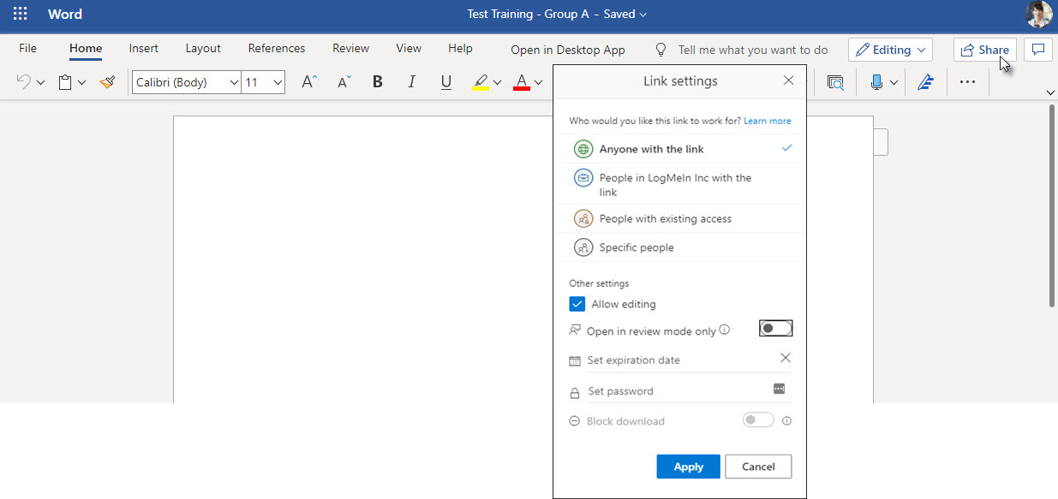Underline the selected text

coord(445,81)
